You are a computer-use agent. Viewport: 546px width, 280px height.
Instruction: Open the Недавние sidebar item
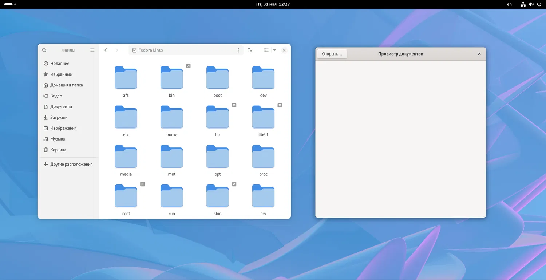tap(60, 64)
